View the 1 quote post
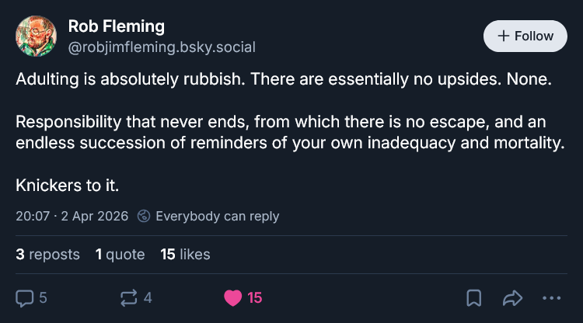 [120, 254]
